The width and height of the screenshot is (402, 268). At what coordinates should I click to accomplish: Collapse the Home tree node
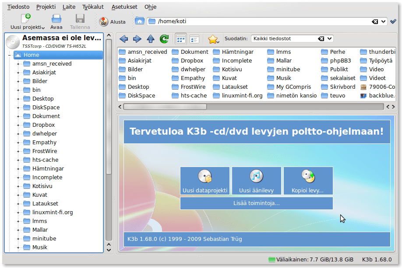tap(10, 55)
